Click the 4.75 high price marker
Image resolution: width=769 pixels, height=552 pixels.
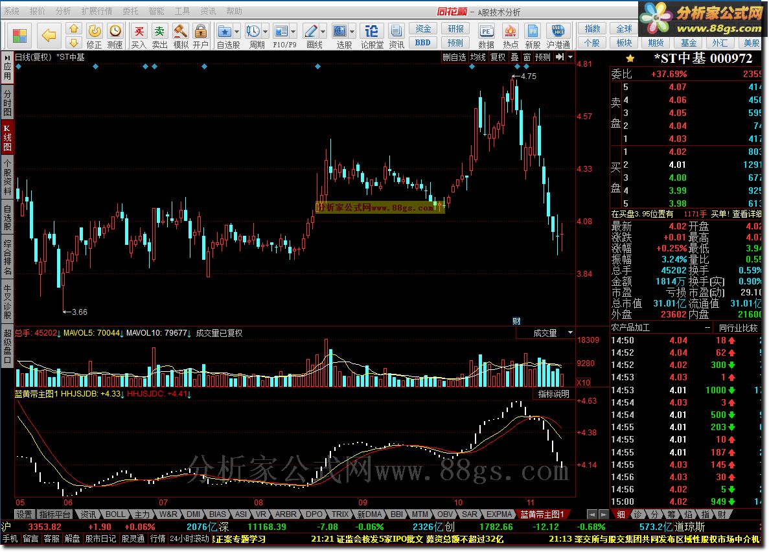(x=524, y=76)
